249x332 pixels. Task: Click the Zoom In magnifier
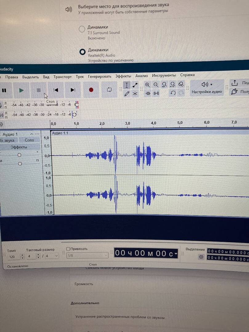pos(147,85)
